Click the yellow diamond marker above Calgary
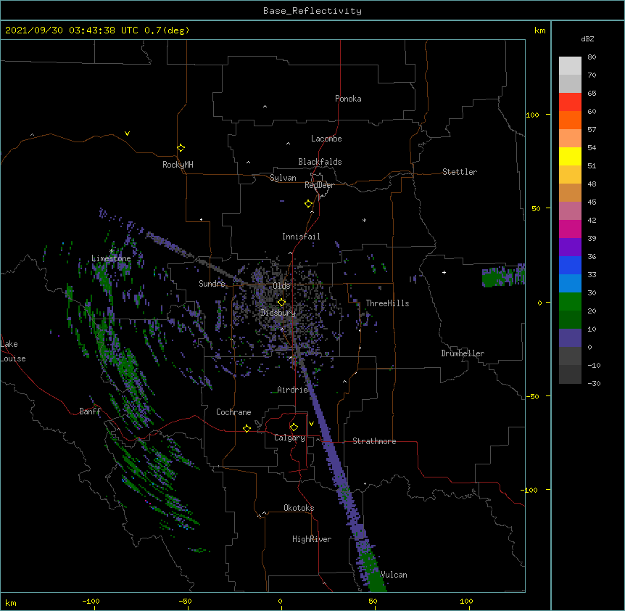Image resolution: width=625 pixels, height=611 pixels. tap(294, 427)
